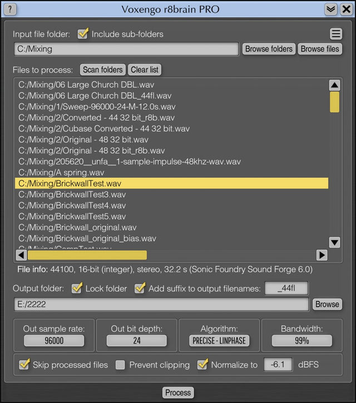The height and width of the screenshot is (403, 356).
Task: Select A spring.wav in file list
Action: (61, 172)
